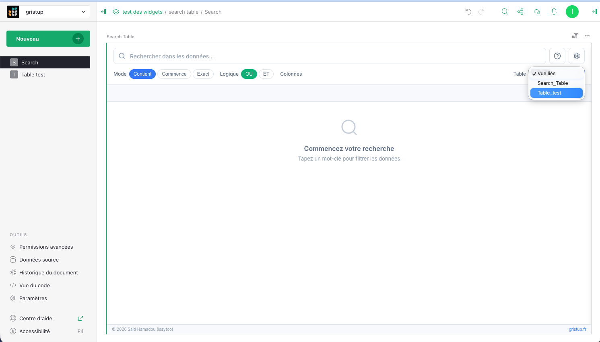Click the sort and filter icon
Image resolution: width=600 pixels, height=342 pixels.
[575, 36]
